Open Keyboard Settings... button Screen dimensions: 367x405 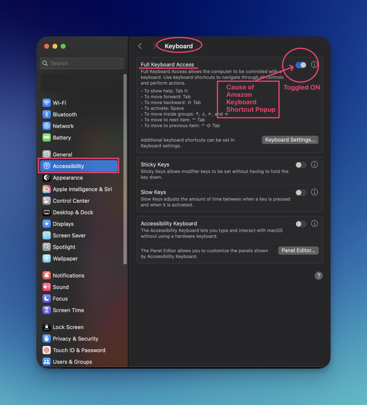(290, 140)
